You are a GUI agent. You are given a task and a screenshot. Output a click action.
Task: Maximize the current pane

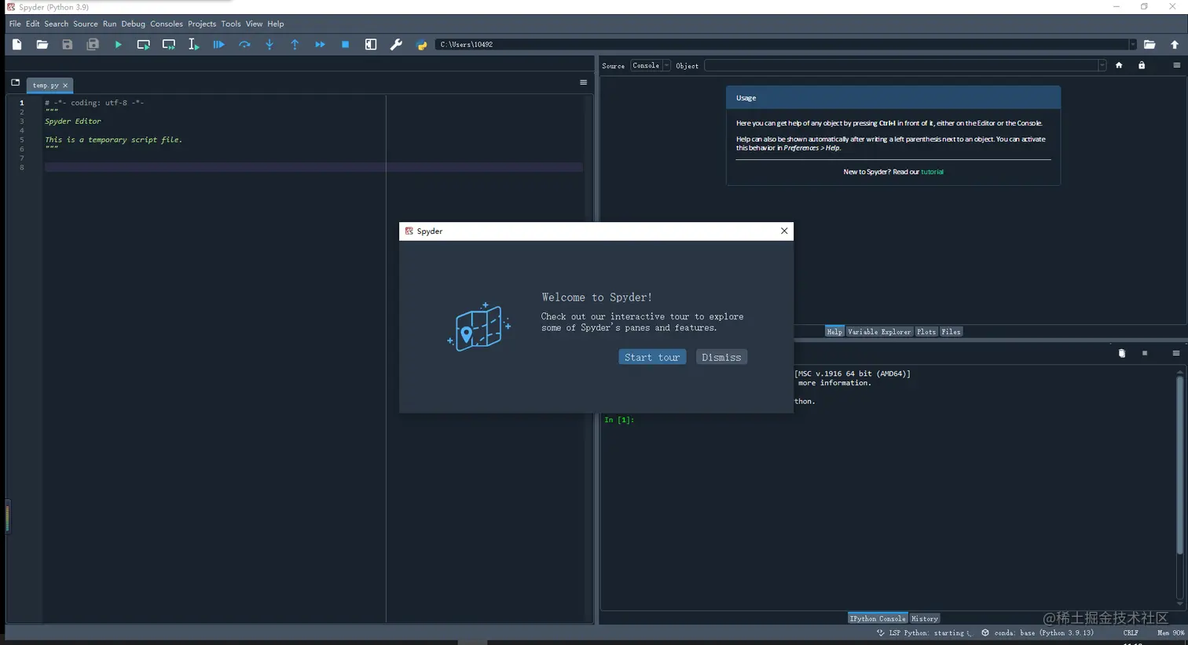[x=371, y=45]
